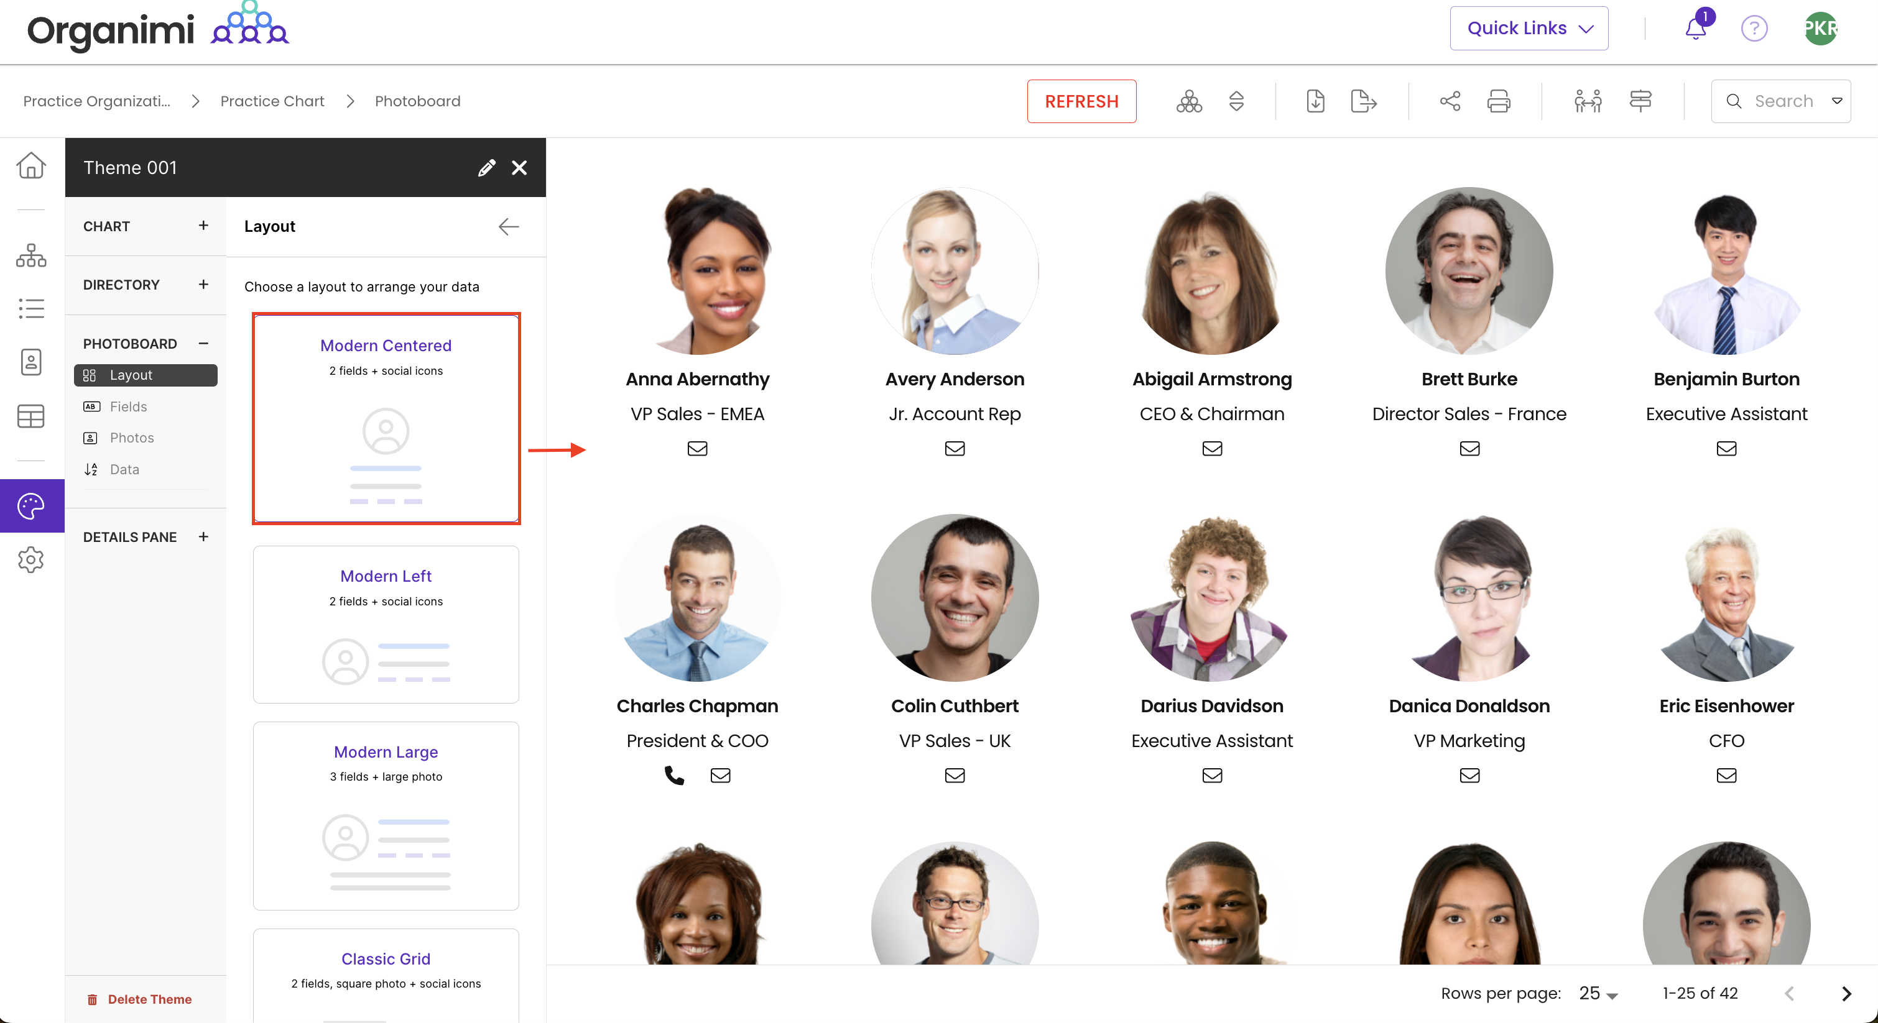This screenshot has width=1878, height=1023.
Task: Select the theme palette sidebar icon
Action: click(31, 506)
